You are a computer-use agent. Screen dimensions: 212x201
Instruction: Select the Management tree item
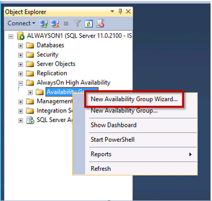55,101
